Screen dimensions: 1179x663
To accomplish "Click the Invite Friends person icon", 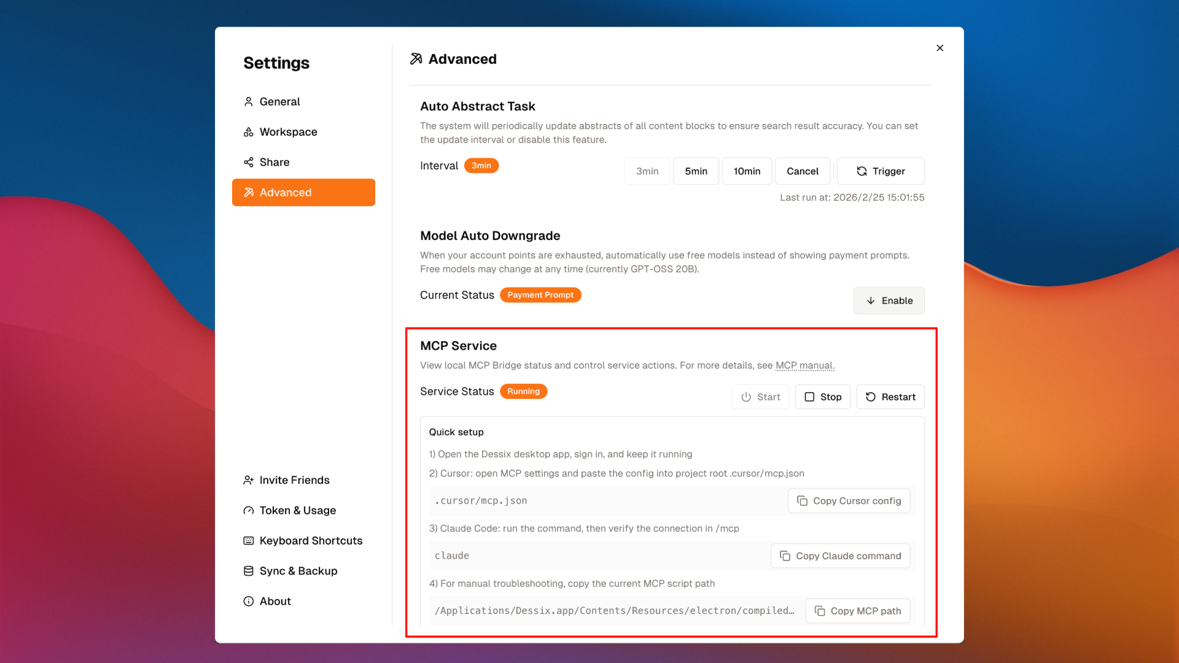I will click(x=248, y=480).
